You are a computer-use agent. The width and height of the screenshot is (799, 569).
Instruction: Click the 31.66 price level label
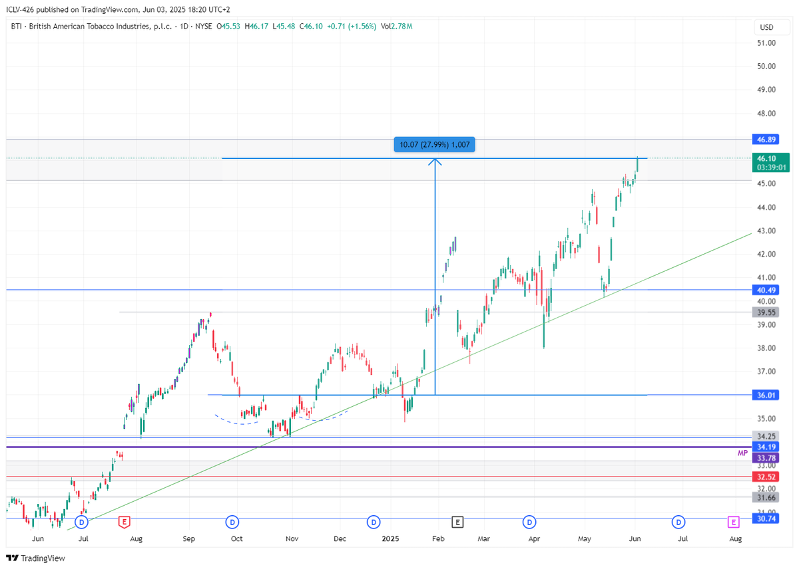pyautogui.click(x=766, y=497)
